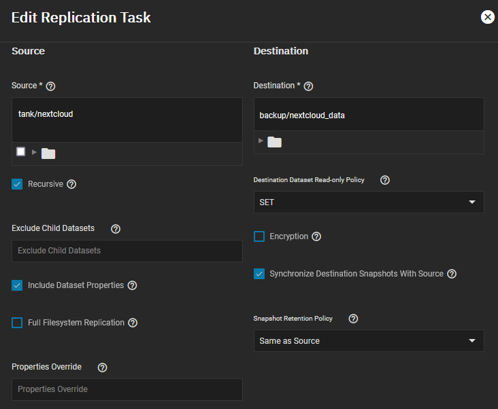Click Synchronize Destination Snapshots With Source label

[x=356, y=274]
